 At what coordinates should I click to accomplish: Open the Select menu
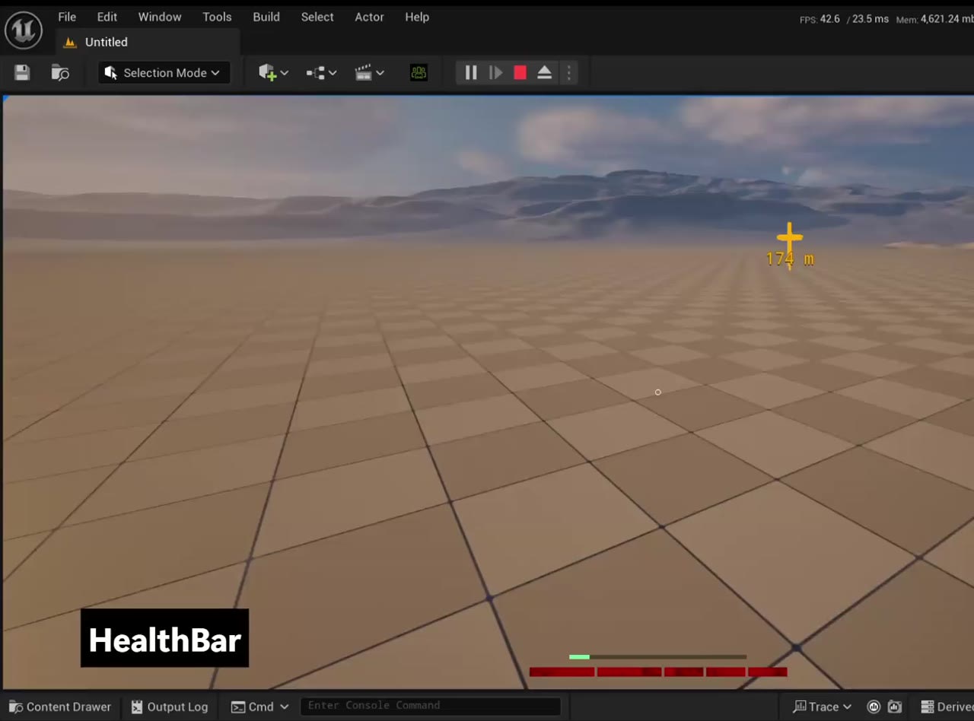317,17
